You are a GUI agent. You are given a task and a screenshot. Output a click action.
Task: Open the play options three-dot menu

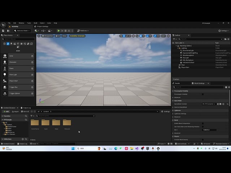[x=72, y=31]
